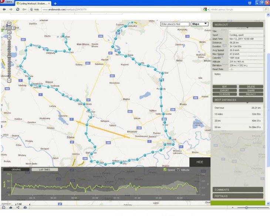Click the Title value field

click(x=246, y=31)
